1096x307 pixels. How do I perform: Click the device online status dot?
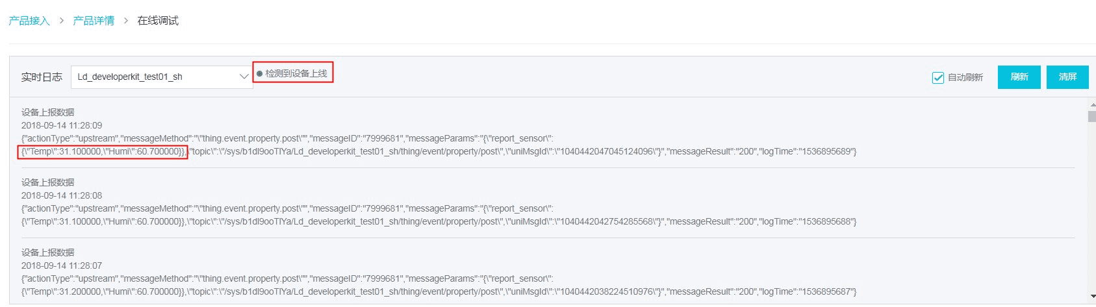pyautogui.click(x=259, y=73)
